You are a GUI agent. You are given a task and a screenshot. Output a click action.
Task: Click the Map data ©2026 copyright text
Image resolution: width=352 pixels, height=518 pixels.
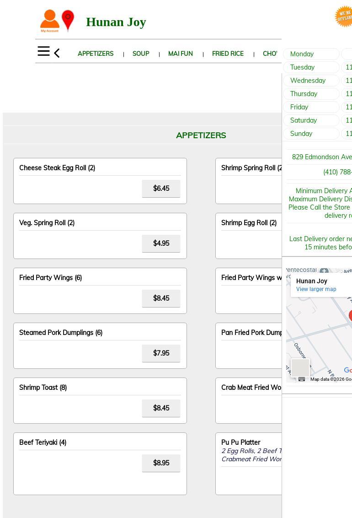click(x=331, y=379)
